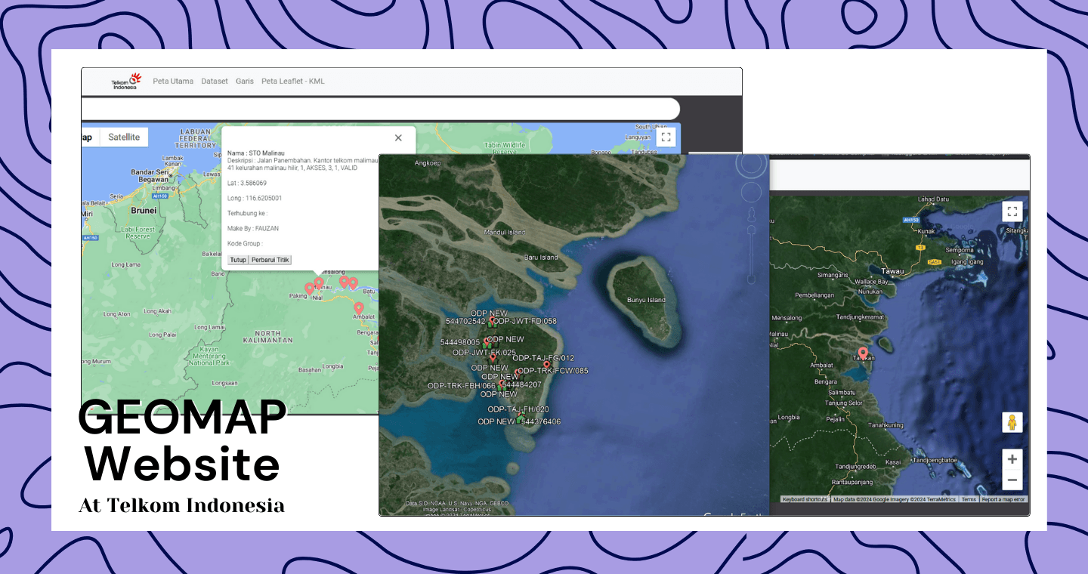Click the ODP-TAJ-FG/012 placemark pin
The image size is (1088, 574).
tap(546, 366)
